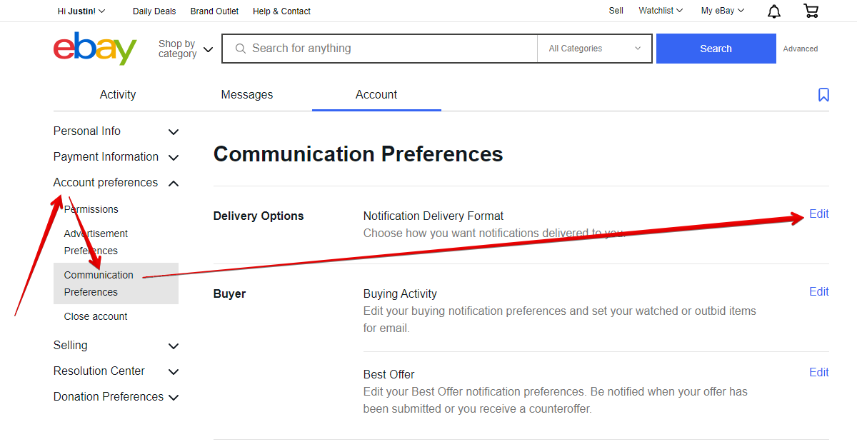Select Communication Preferences in sidebar
This screenshot has width=857, height=447.
[116, 283]
